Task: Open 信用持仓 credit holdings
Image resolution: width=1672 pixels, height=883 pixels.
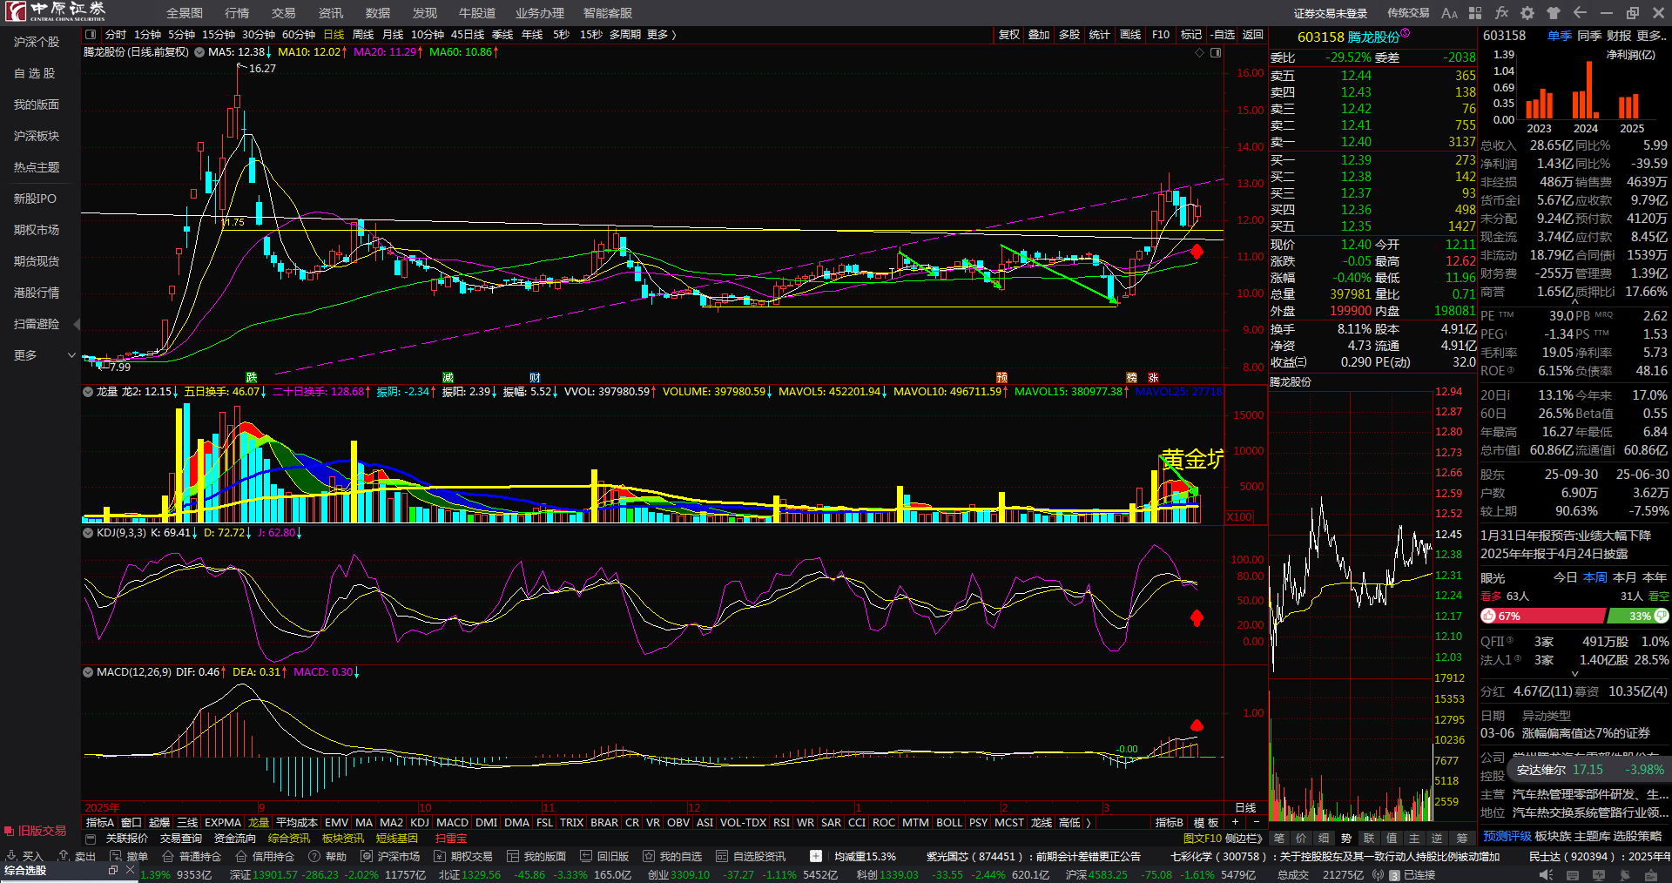Action: coord(266,856)
